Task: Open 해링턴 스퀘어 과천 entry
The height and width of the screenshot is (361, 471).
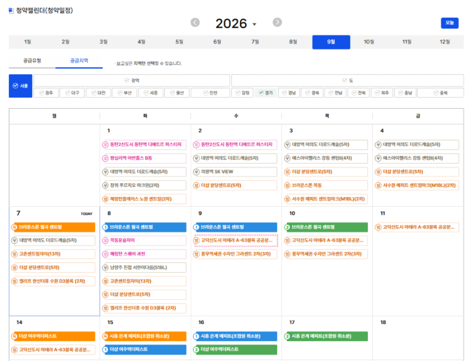Action: click(x=144, y=254)
